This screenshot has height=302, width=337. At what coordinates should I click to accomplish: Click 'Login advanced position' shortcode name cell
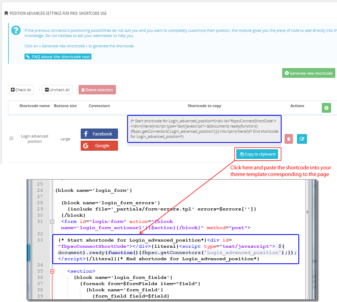pos(34,139)
